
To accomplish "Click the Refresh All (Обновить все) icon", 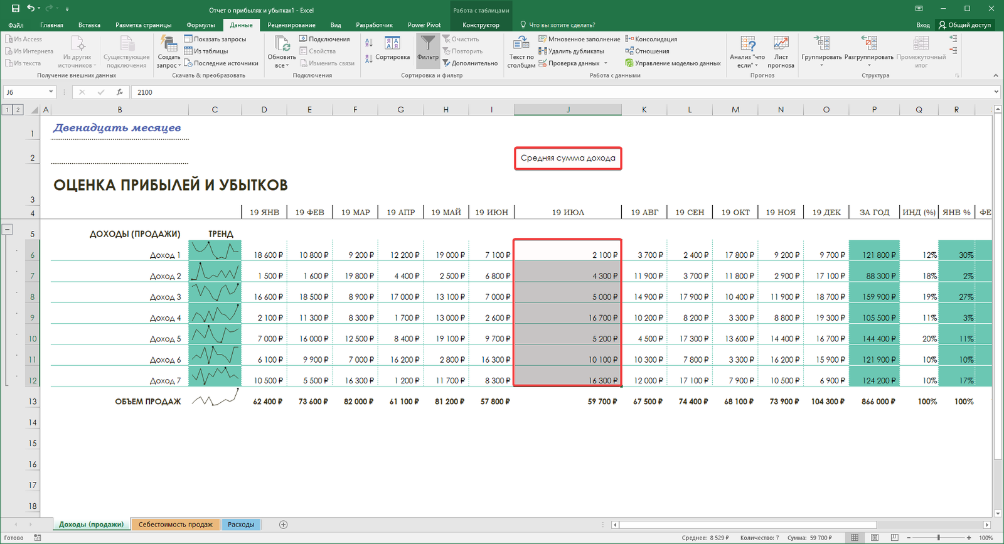I will point(282,45).
